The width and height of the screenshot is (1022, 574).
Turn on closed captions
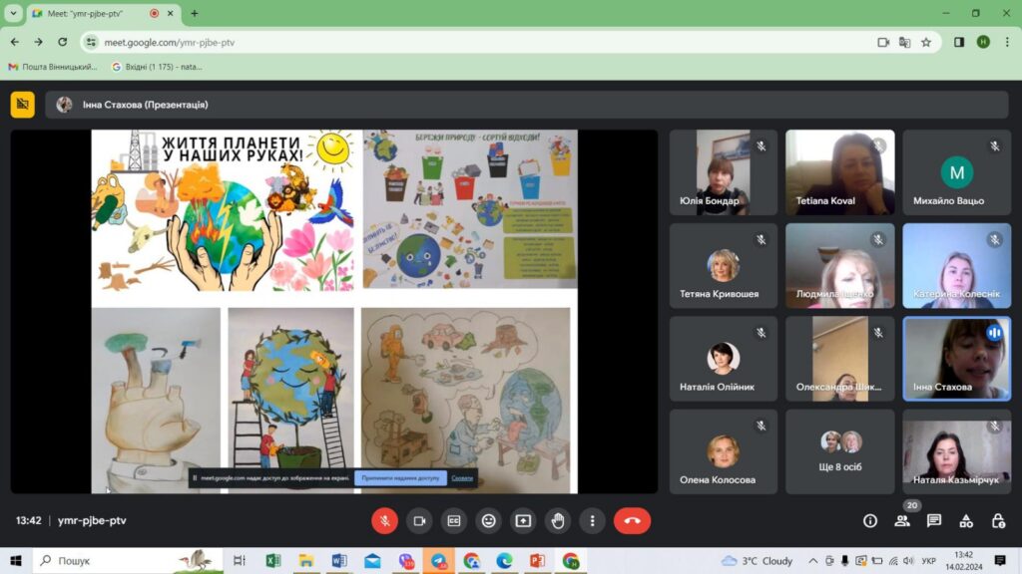pos(454,520)
